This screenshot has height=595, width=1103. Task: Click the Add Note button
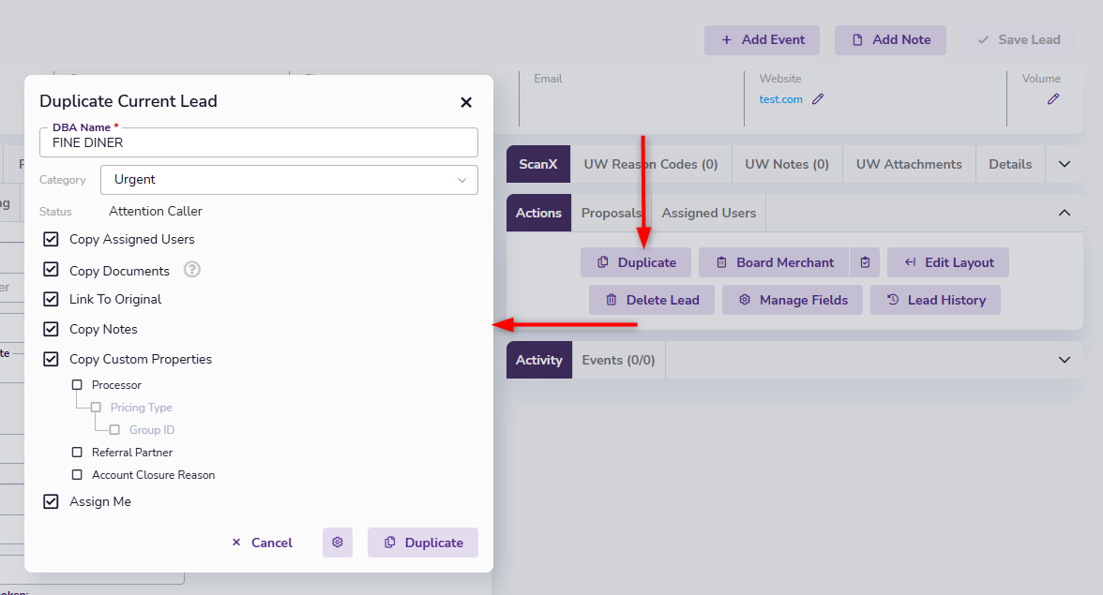[891, 40]
